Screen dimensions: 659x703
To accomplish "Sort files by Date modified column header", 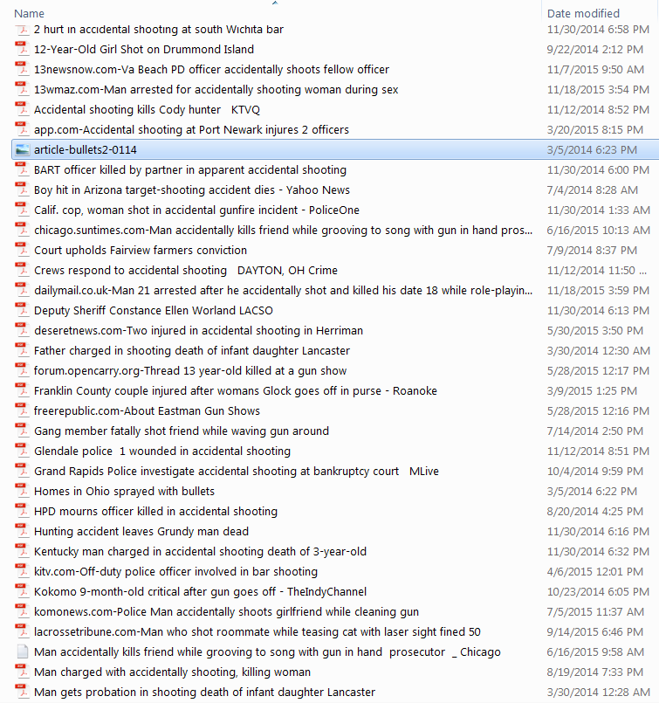I will [583, 13].
